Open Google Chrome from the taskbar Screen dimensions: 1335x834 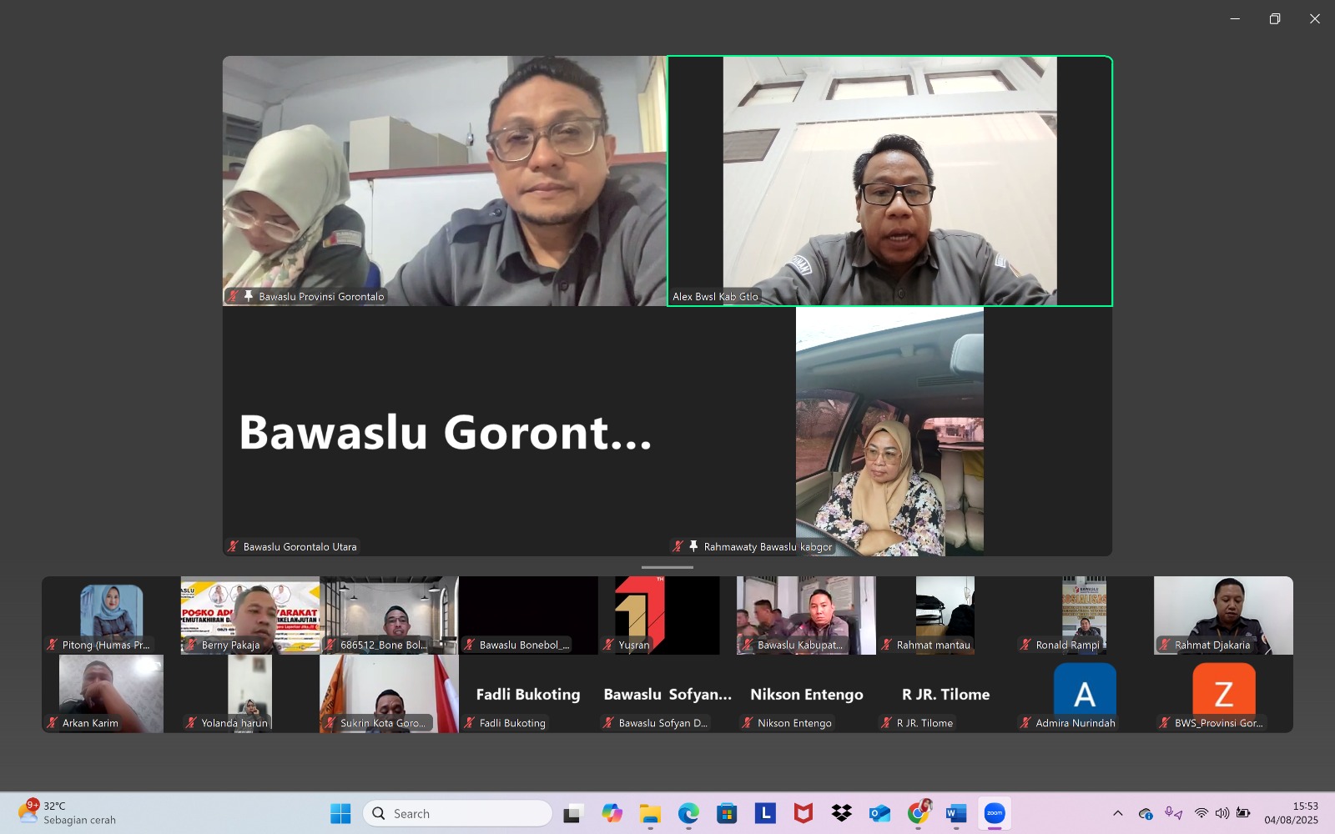coord(918,813)
